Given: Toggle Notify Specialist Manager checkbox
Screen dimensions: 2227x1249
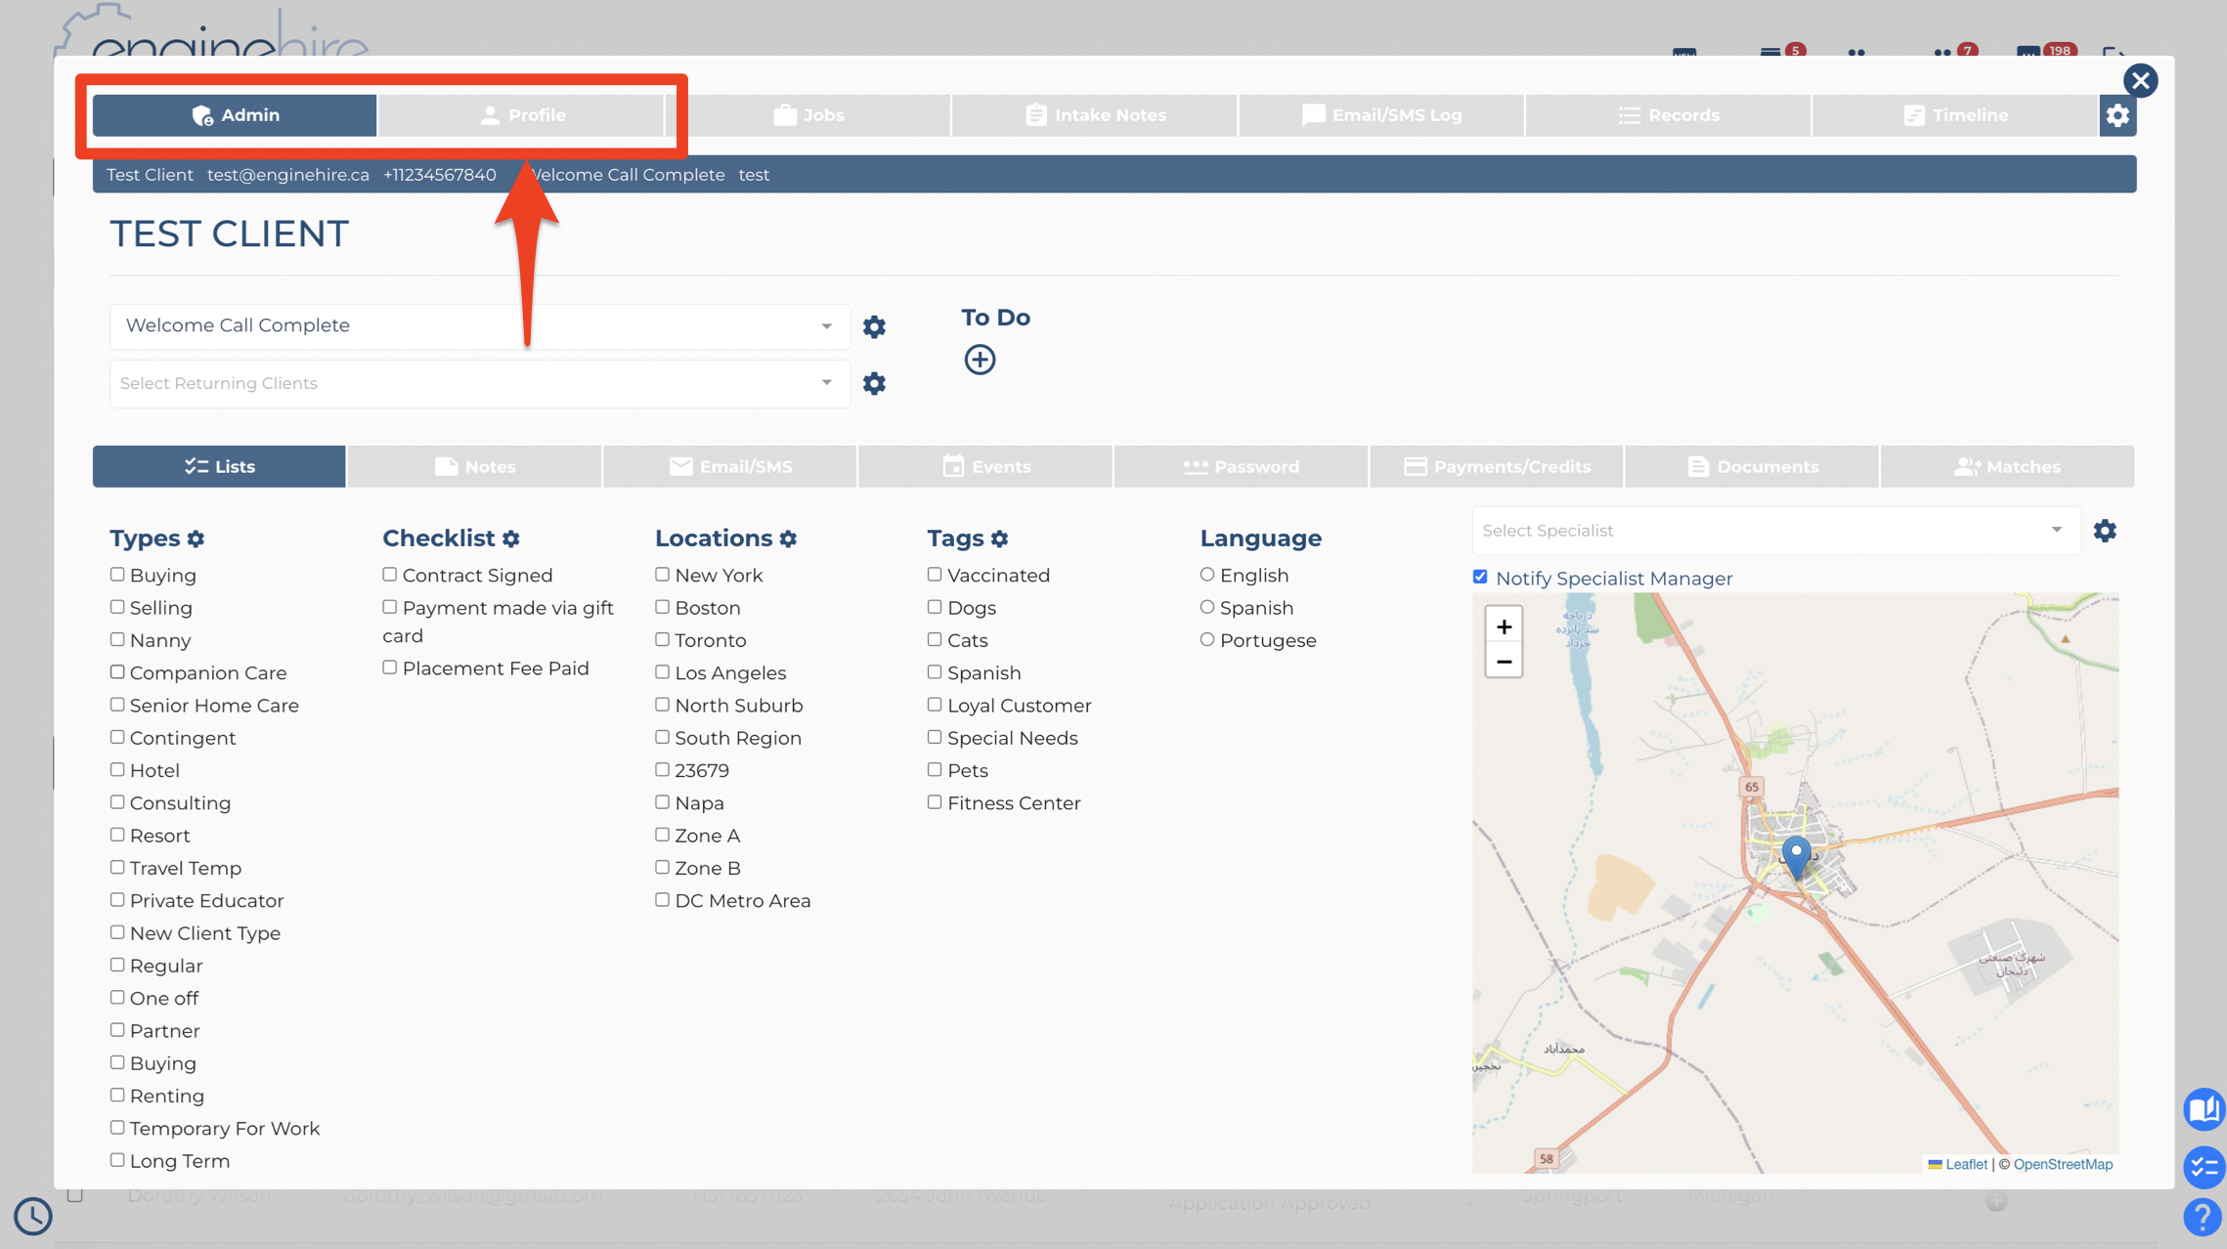Looking at the screenshot, I should click(1480, 577).
